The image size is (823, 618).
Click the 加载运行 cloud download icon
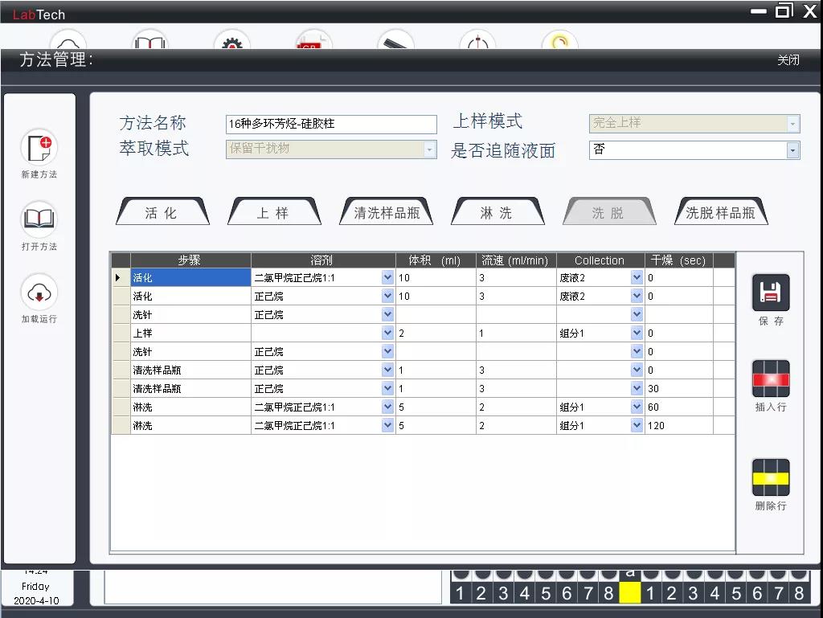[39, 293]
